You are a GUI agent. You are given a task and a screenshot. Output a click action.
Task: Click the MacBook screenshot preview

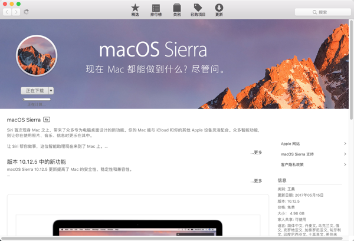pyautogui.click(x=137, y=227)
